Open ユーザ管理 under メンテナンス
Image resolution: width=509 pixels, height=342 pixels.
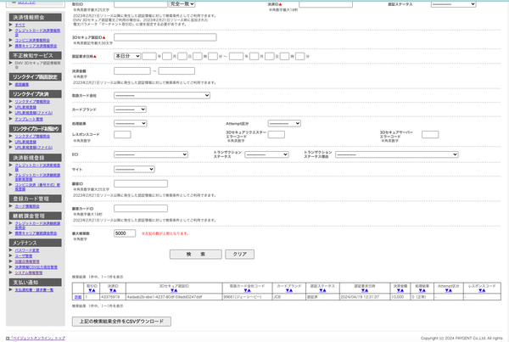click(24, 256)
